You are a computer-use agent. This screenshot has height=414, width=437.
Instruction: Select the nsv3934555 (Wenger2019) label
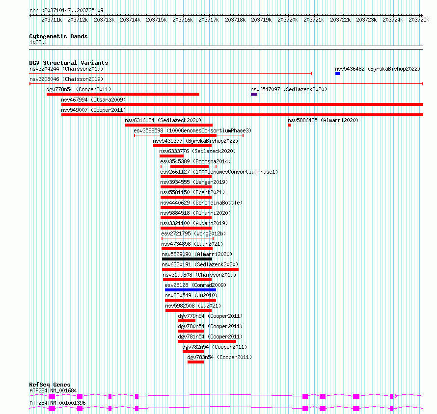tap(194, 182)
